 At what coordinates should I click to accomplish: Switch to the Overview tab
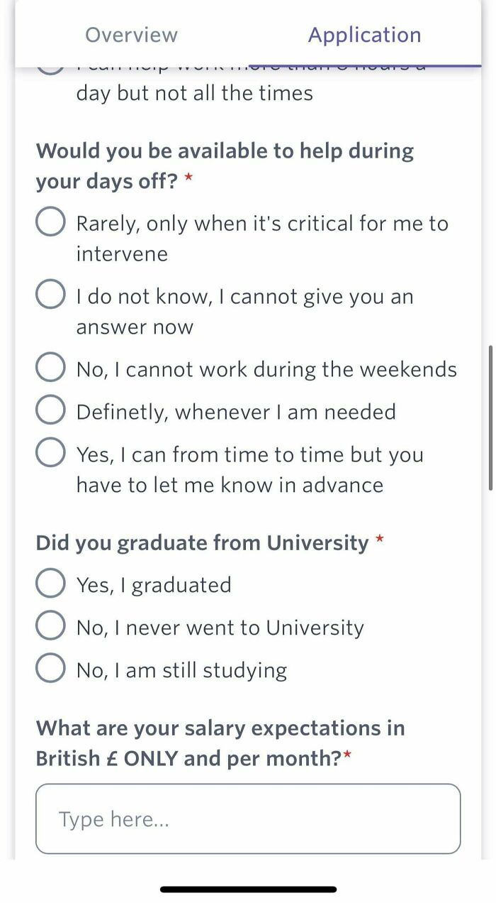click(131, 35)
